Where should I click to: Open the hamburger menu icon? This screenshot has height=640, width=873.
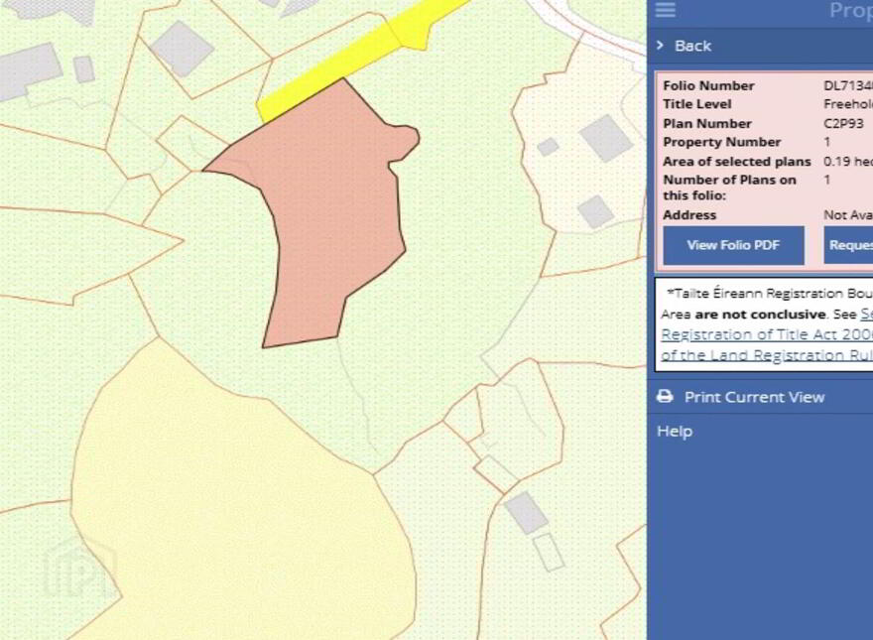tap(666, 10)
